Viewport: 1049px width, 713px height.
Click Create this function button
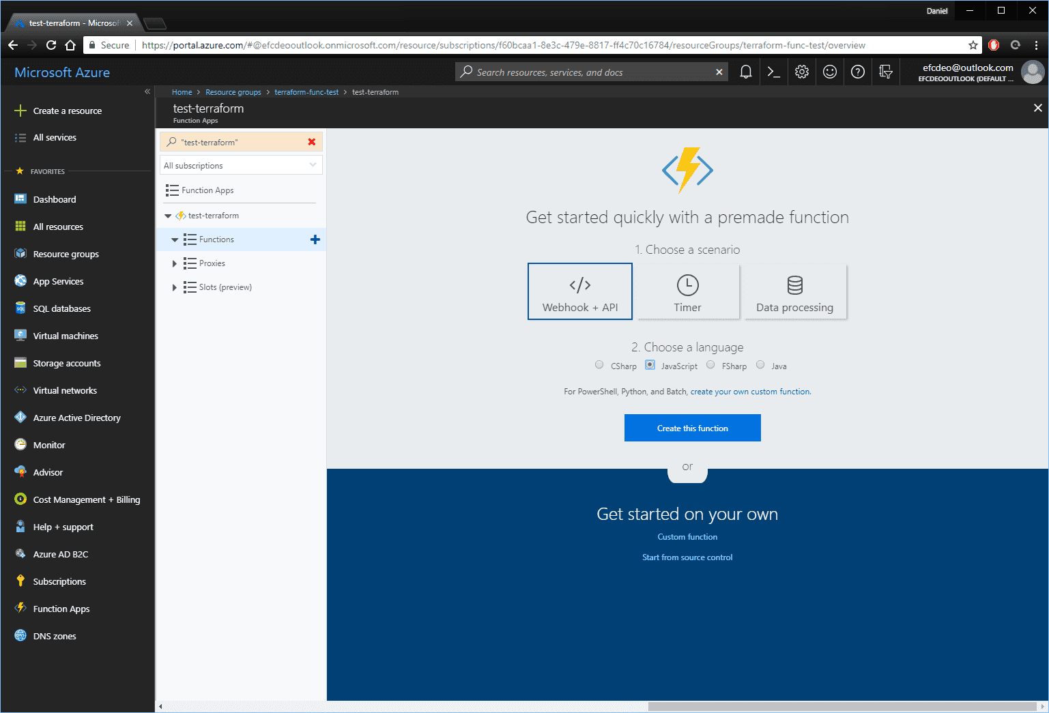(x=693, y=428)
